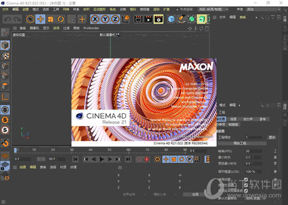Go to start of timeline
The image size is (288, 205).
coord(75,159)
